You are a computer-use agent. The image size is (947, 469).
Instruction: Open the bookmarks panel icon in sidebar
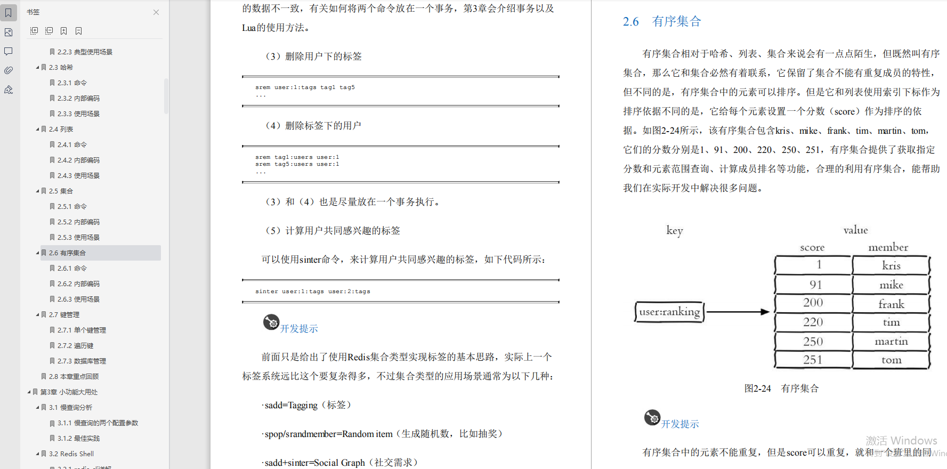click(x=9, y=12)
